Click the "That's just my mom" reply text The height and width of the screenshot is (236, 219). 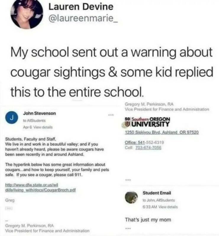click(x=148, y=220)
